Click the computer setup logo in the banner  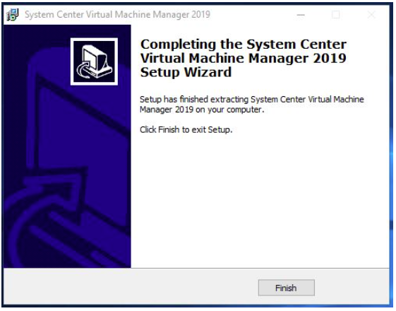pyautogui.click(x=94, y=61)
